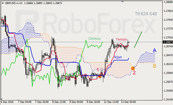This screenshot has height=105, width=173.
Task: Select the green Chinkou label
Action: tap(94, 38)
